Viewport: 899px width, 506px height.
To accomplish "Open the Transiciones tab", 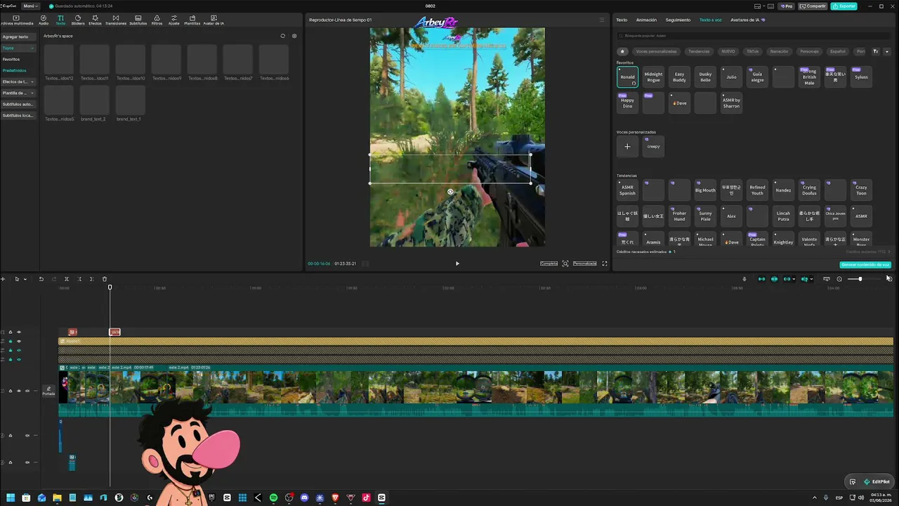I will [116, 20].
